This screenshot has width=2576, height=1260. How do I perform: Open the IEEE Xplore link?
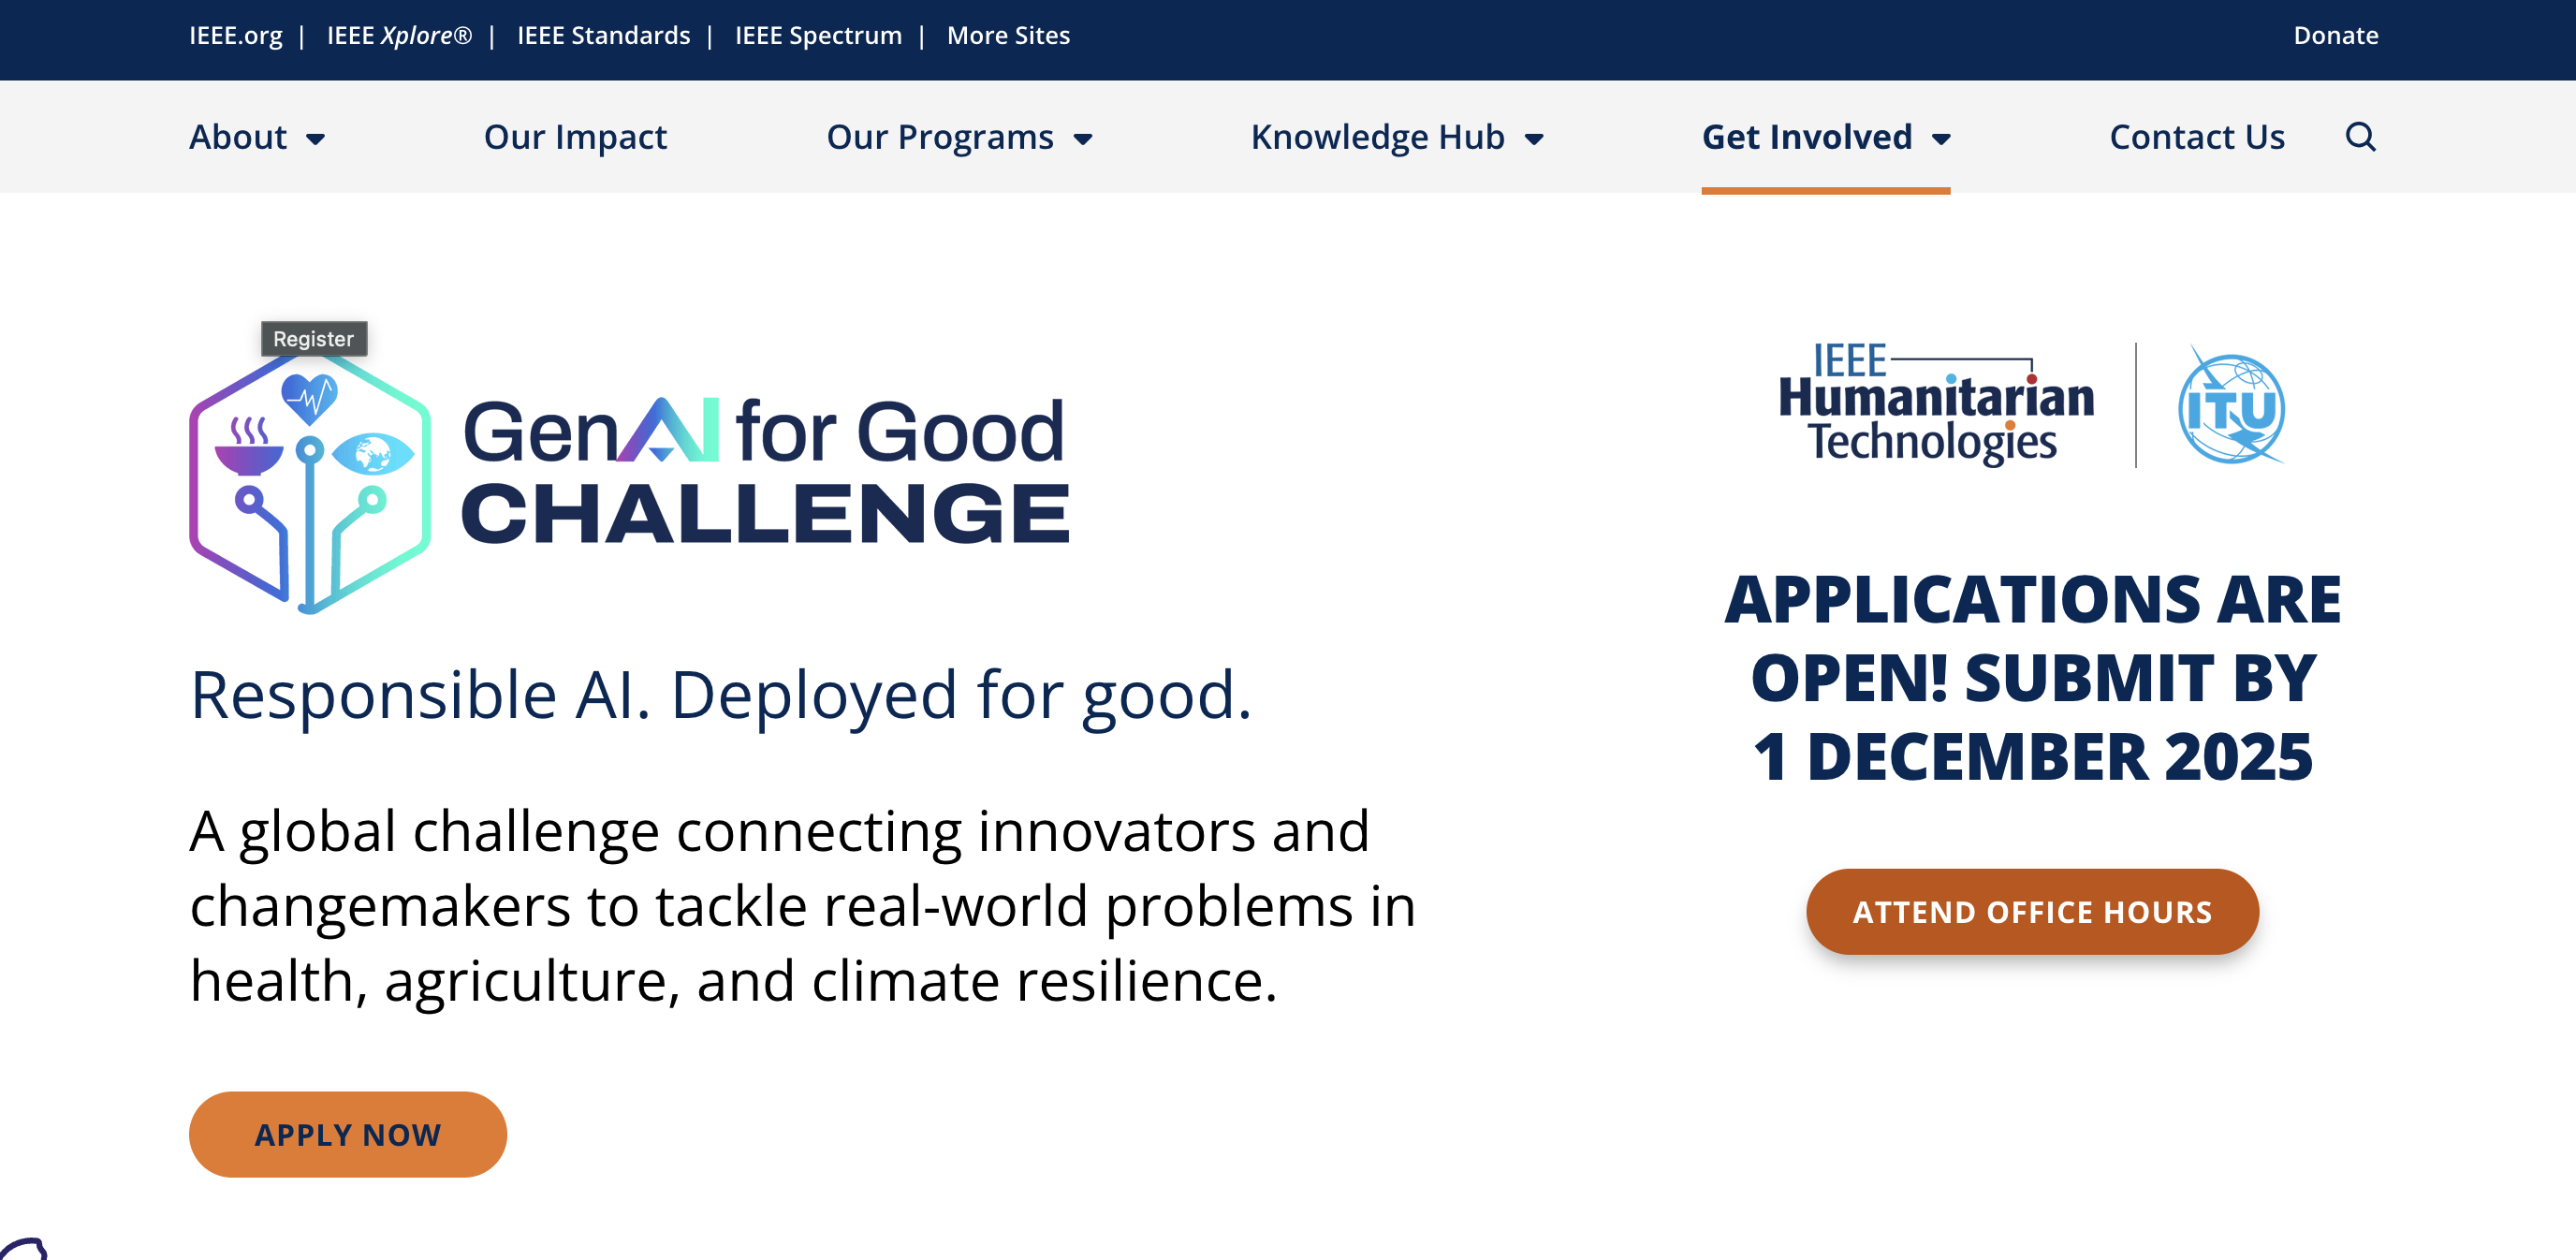[399, 36]
